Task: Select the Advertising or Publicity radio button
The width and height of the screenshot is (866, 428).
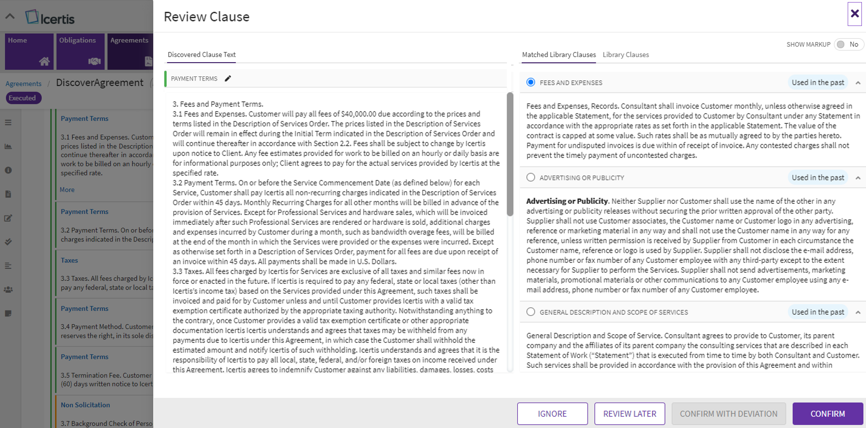Action: pos(530,177)
